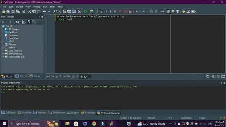Click the Print toolbar icon
This screenshot has height=127, width=226.
[24, 11]
